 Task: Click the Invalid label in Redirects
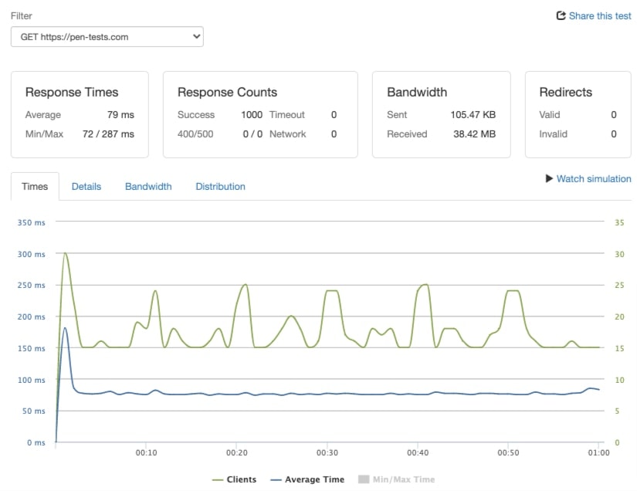tap(553, 134)
